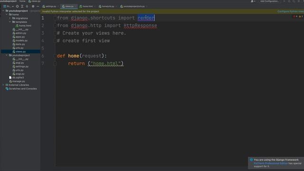Image resolution: width=304 pixels, height=171 pixels.
Task: Click home in the breadcrumb bar
Action: tap(22, 1)
